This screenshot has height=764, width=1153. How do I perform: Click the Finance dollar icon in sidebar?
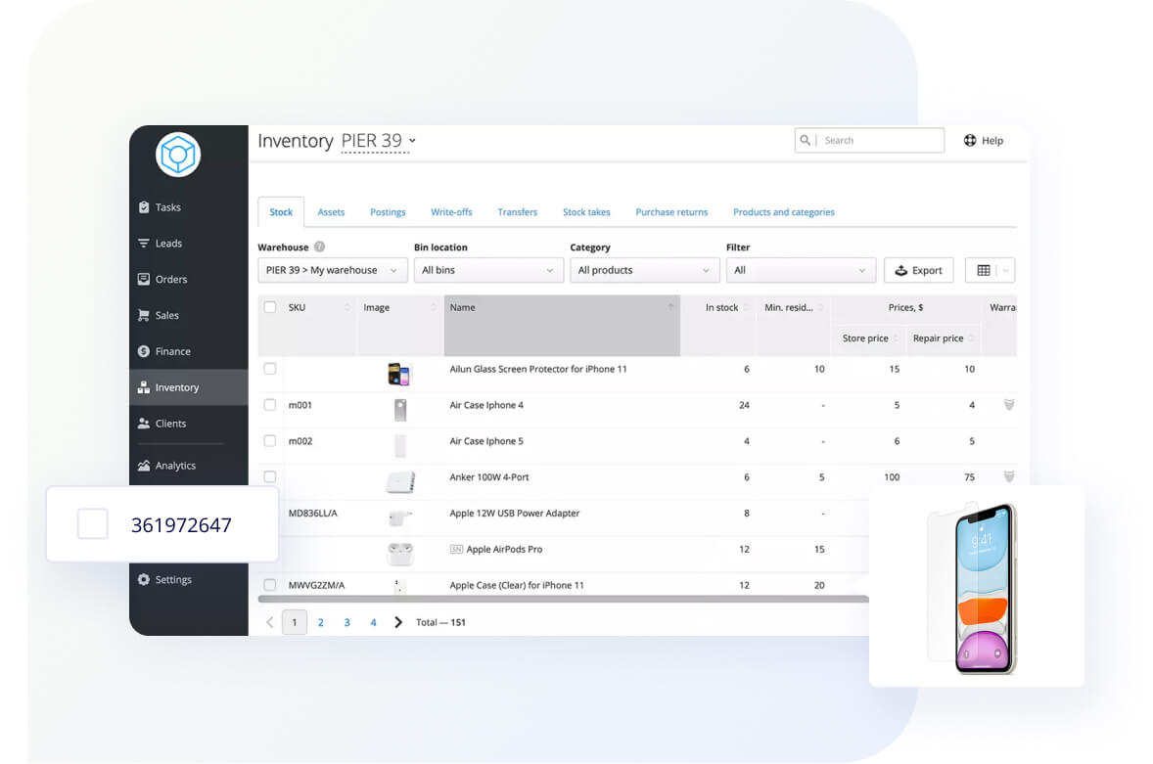point(144,351)
